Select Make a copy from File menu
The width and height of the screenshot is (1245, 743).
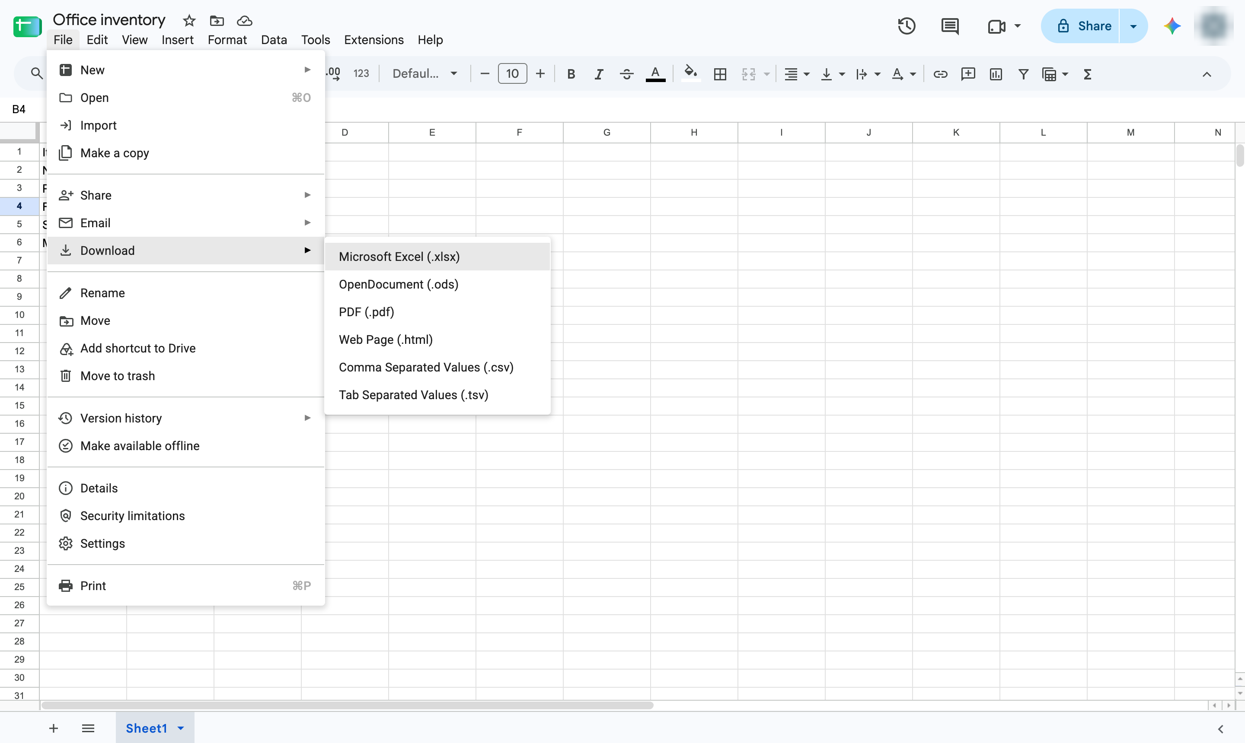point(186,153)
